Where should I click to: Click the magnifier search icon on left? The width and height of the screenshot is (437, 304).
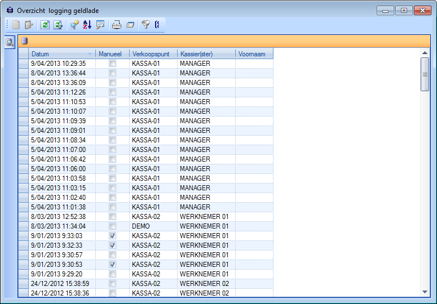pos(10,42)
